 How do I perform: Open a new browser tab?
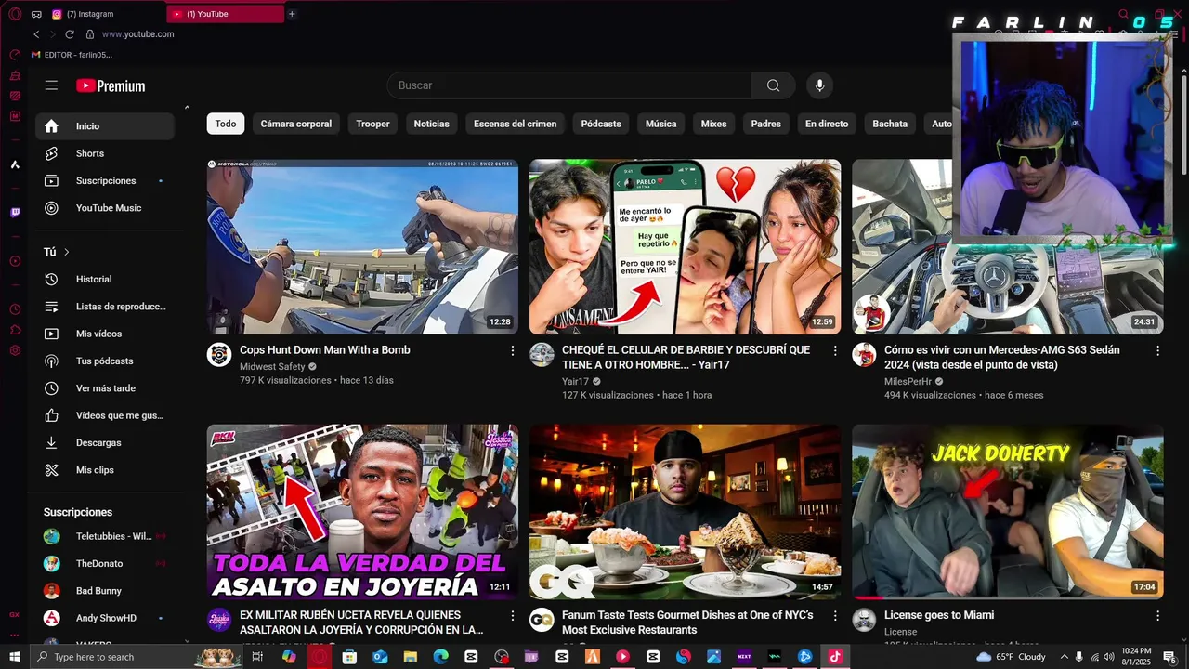pos(292,14)
